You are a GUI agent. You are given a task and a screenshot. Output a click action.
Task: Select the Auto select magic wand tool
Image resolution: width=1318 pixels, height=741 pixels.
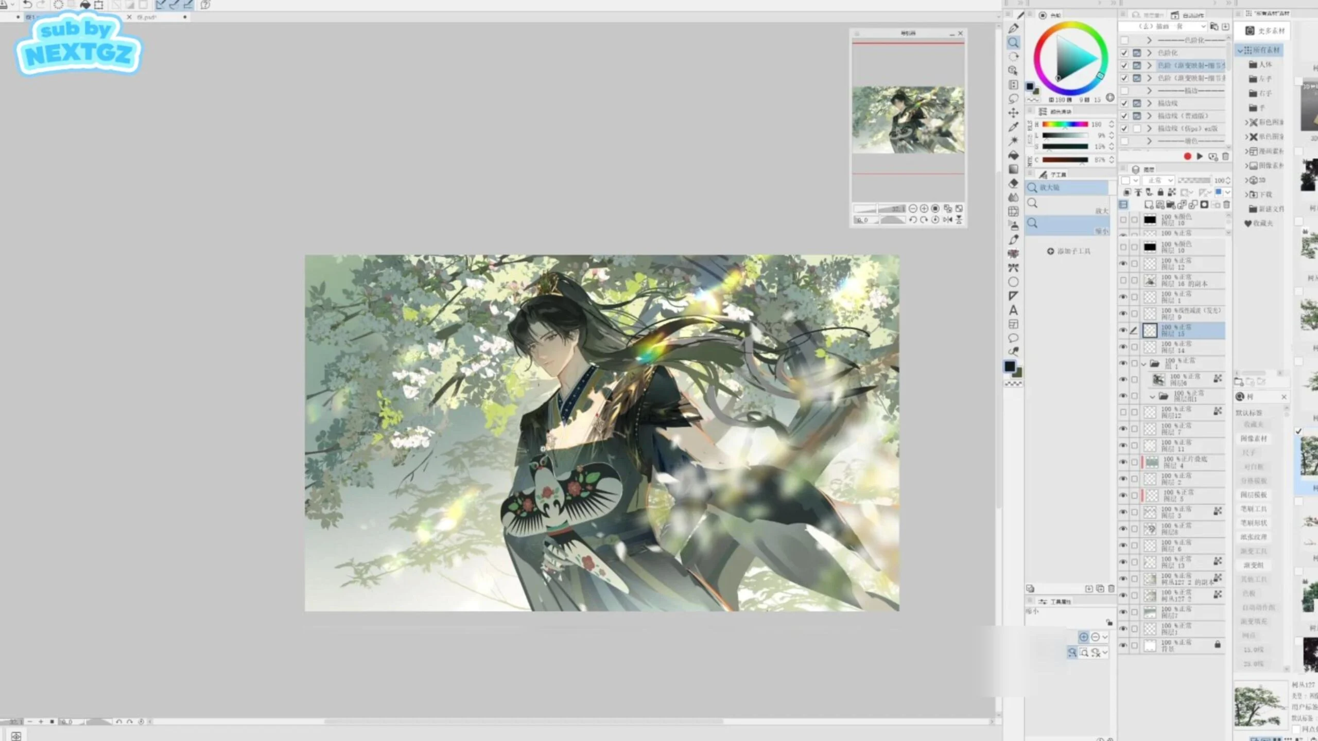click(1013, 140)
